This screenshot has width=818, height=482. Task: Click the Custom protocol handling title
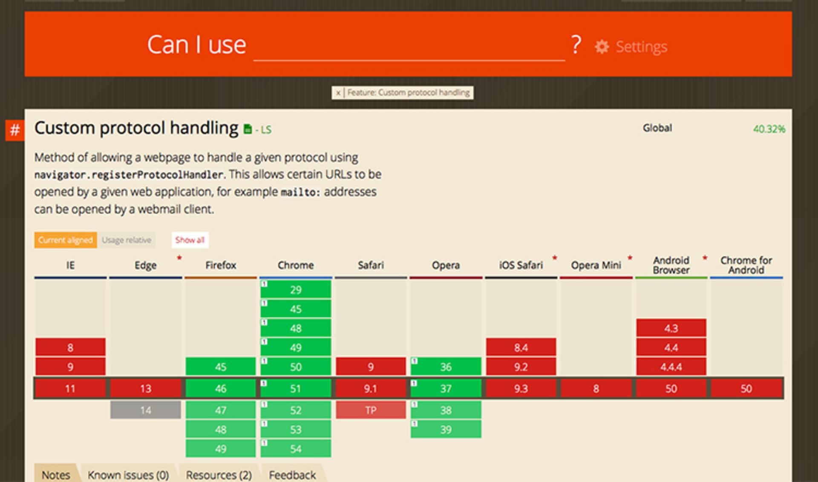click(x=136, y=128)
